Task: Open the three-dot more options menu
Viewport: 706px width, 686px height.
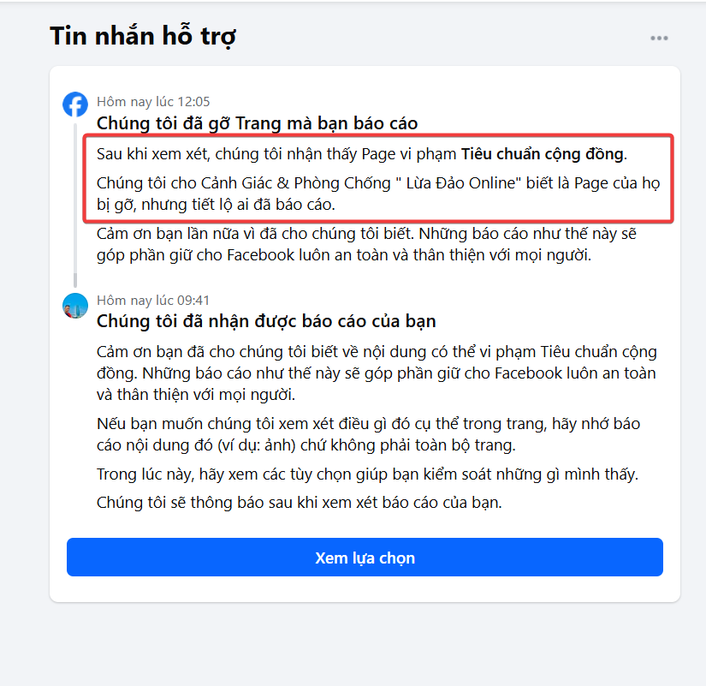Action: click(x=659, y=39)
